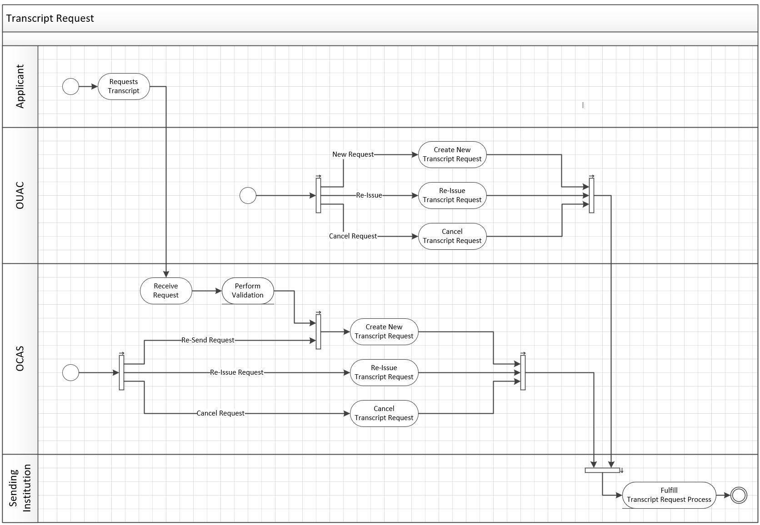
Task: Select the Applicant lane's initial node circle
Action: click(x=70, y=86)
